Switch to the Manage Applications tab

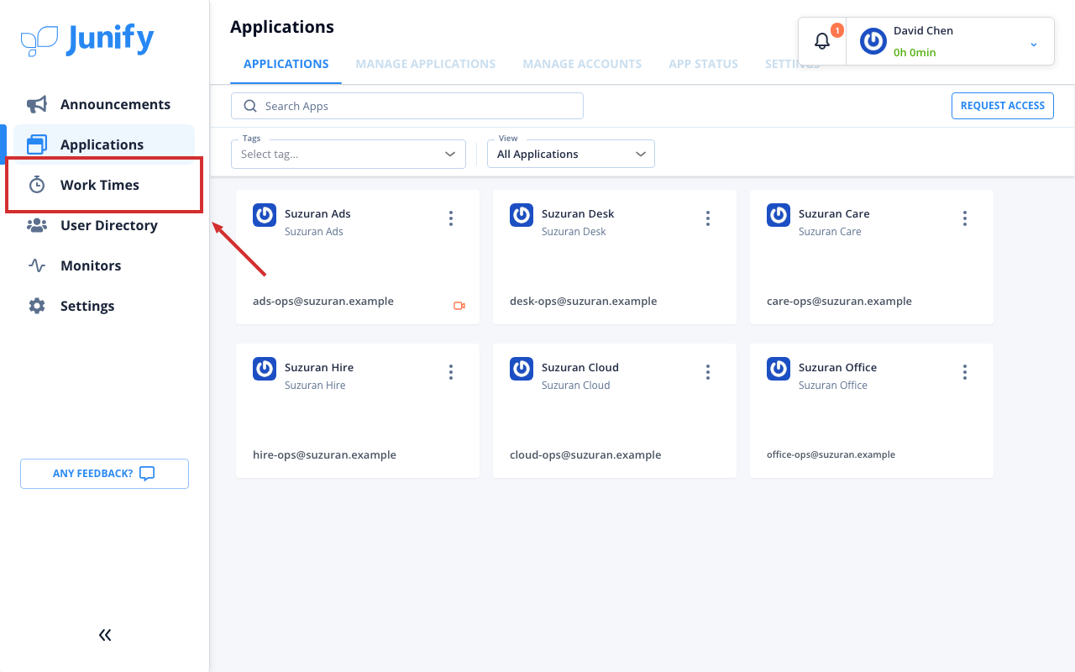(x=426, y=64)
